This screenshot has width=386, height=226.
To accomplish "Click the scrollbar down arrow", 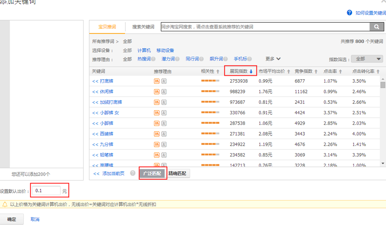I will pos(383,163).
